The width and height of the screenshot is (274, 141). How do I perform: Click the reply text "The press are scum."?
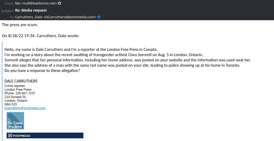(20, 25)
